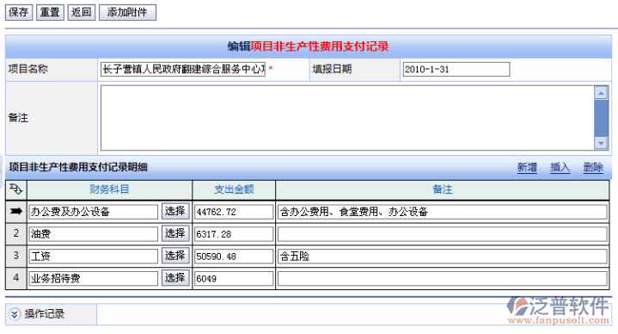Click the 添加附件 button
618x334 pixels.
coord(127,12)
